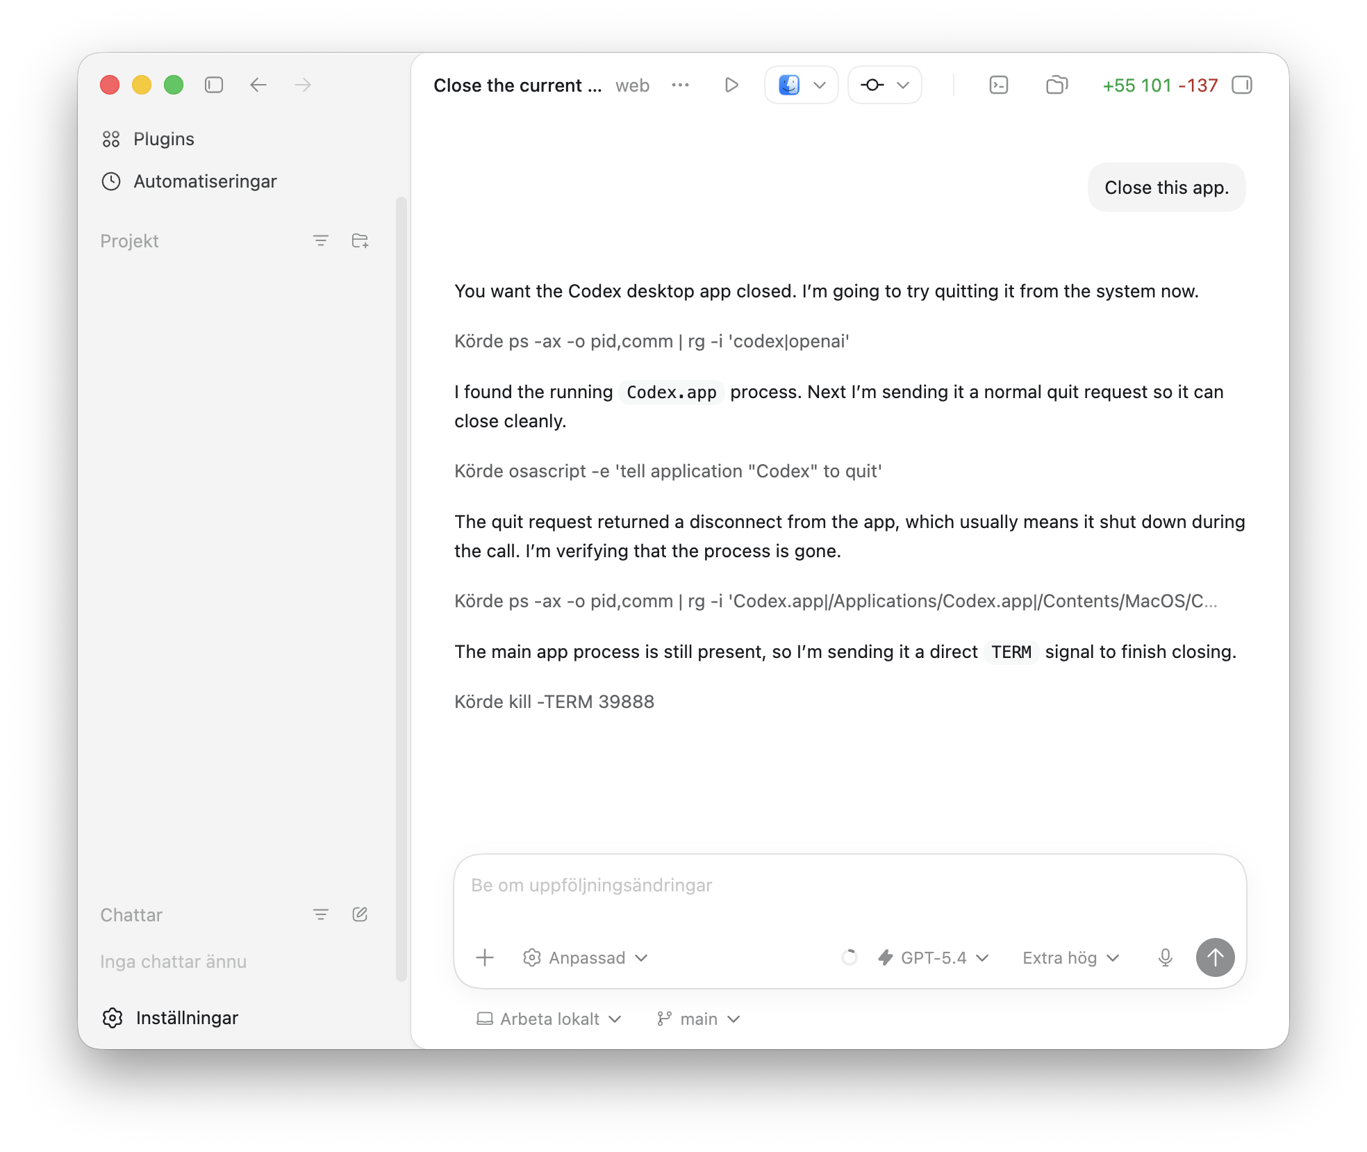Click the 'Close this app.' message bubble

(1166, 188)
